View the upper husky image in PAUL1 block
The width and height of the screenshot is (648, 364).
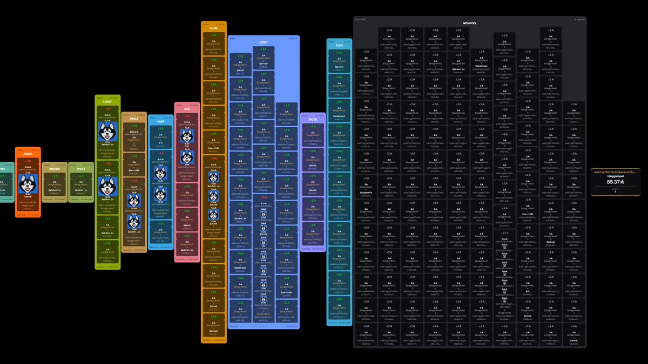(x=134, y=200)
